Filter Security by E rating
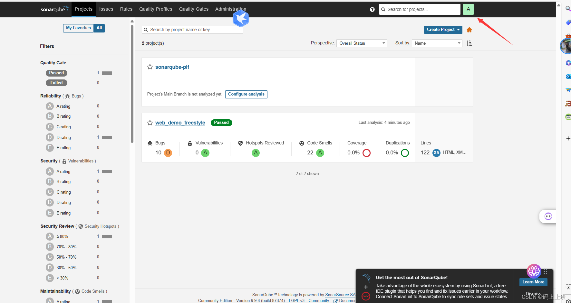 click(x=79, y=213)
